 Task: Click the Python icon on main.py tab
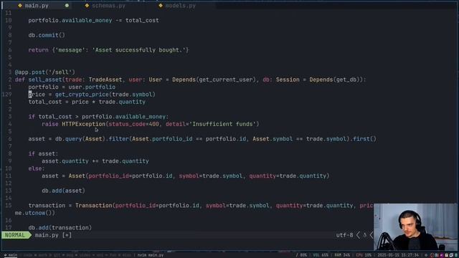(20, 6)
